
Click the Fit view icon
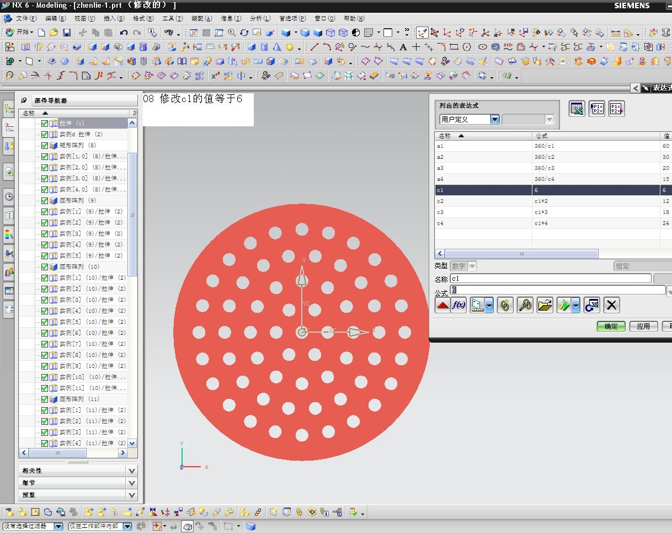(194, 33)
